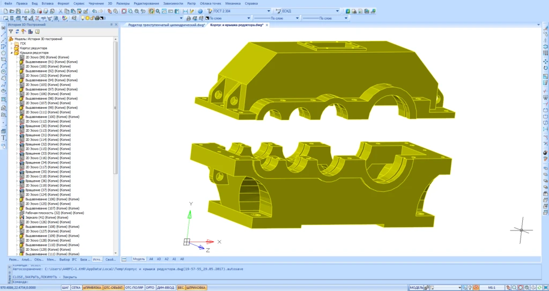Switch to Редуктор трехступенчатый цилиндрический.dwg tab
Viewport: 549px width, 291px height.
(x=164, y=25)
